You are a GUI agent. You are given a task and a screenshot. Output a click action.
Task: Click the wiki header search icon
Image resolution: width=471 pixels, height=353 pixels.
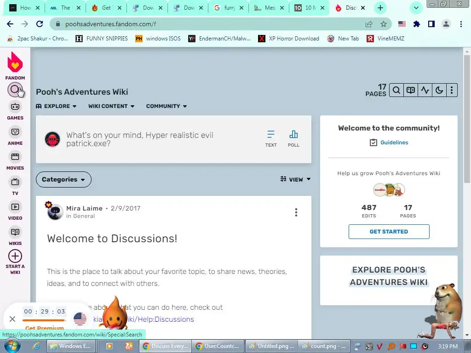click(x=396, y=91)
